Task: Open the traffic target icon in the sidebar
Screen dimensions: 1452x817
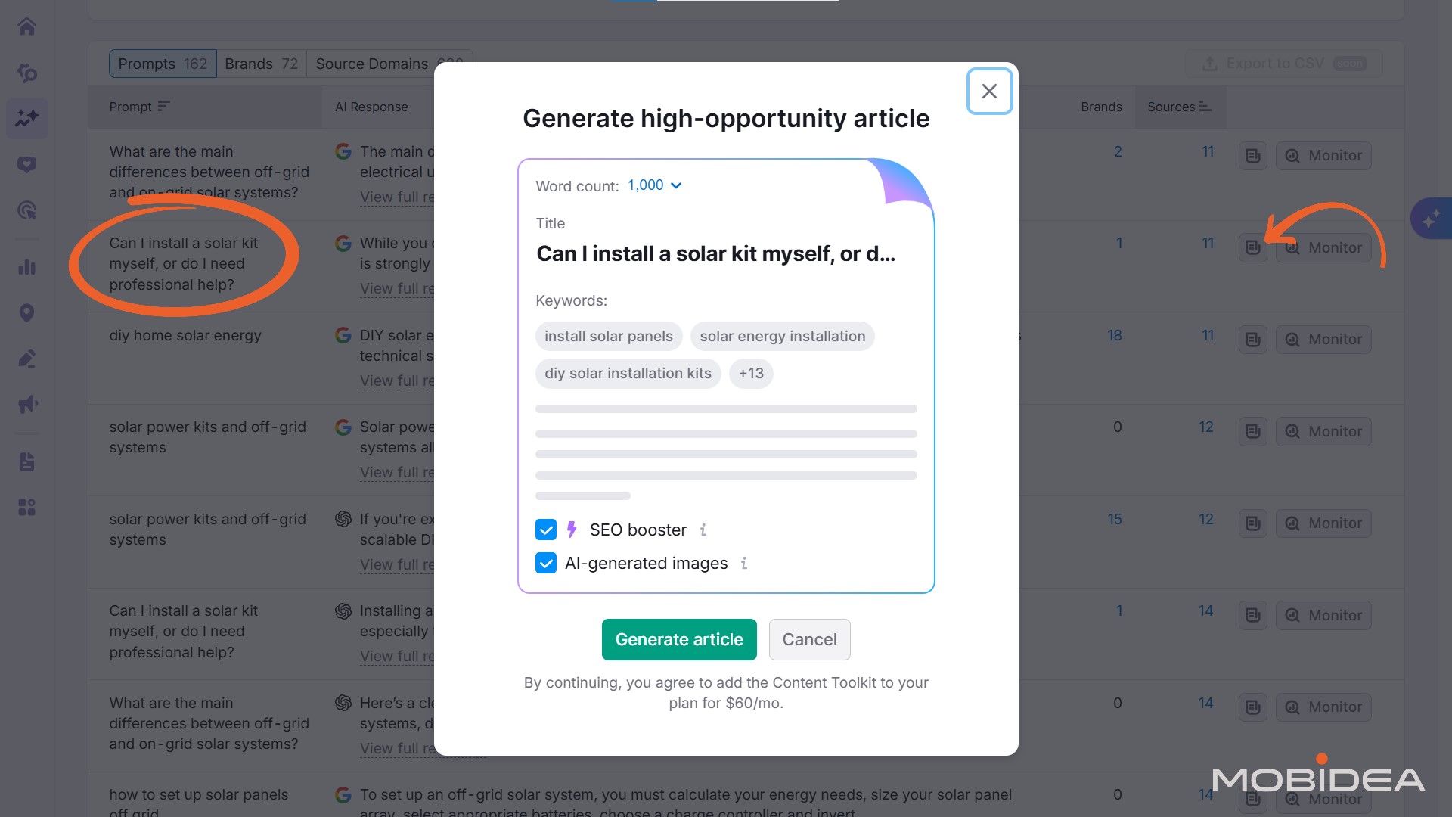Action: [x=26, y=210]
